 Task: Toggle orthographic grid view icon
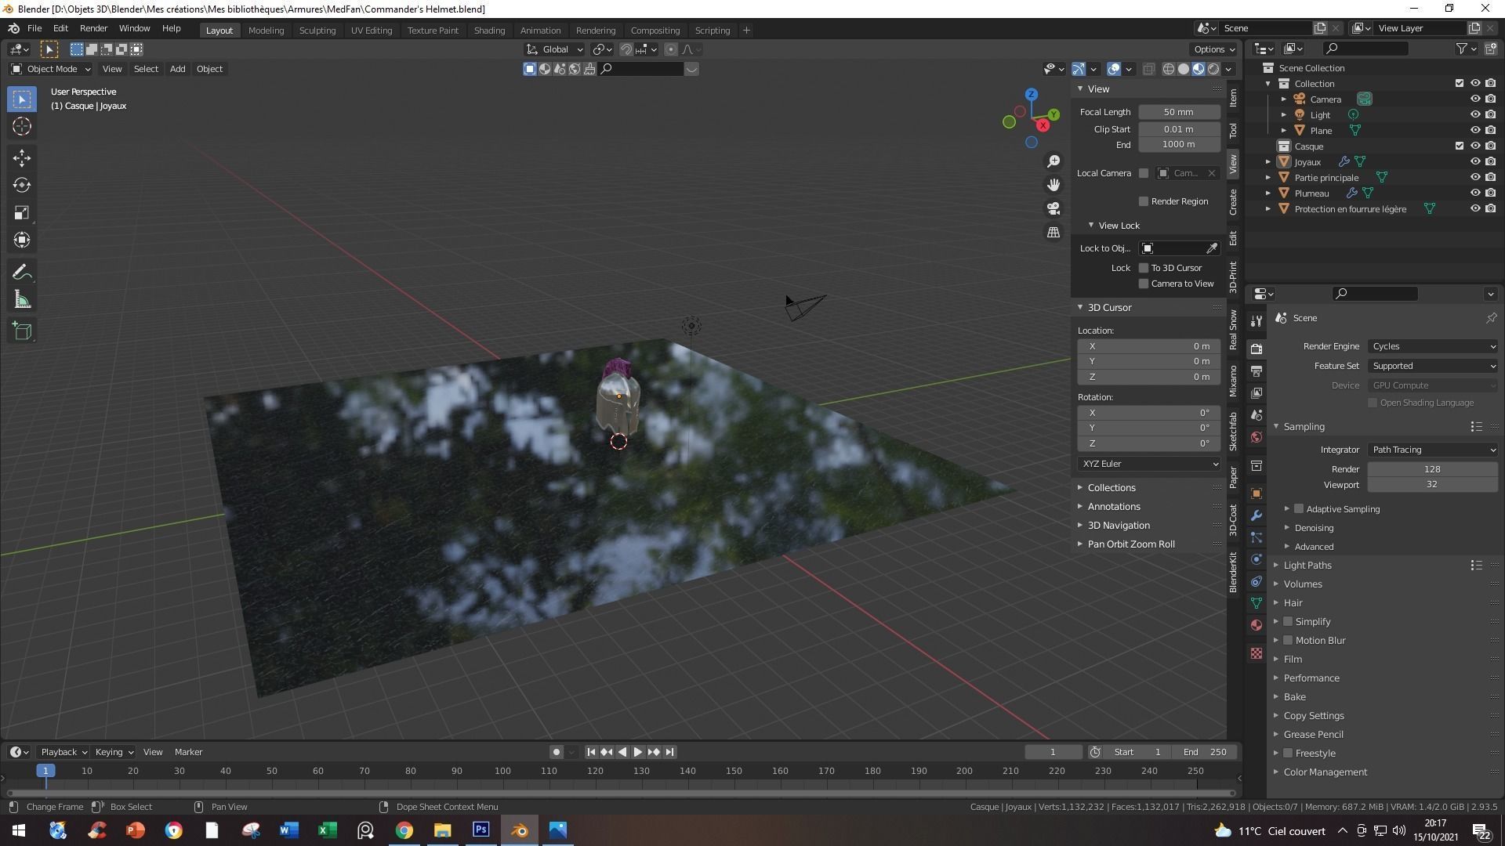(1053, 233)
